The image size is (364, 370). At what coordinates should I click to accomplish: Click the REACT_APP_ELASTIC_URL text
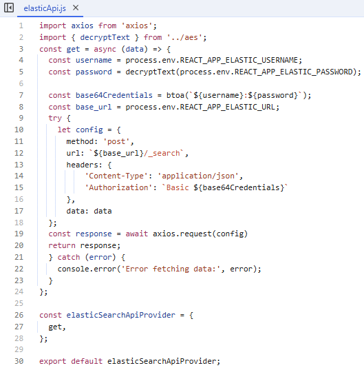pyautogui.click(x=228, y=107)
